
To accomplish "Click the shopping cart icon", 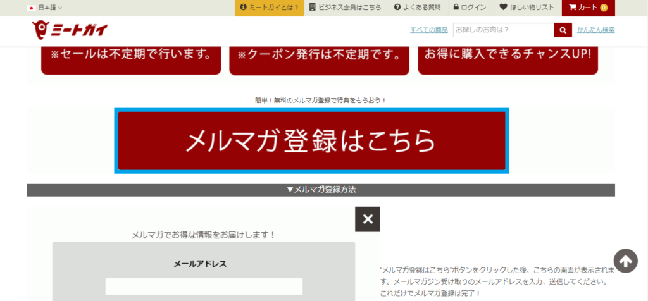I will pyautogui.click(x=572, y=7).
